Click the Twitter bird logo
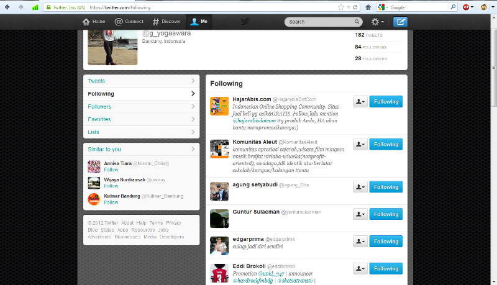 coord(245,22)
